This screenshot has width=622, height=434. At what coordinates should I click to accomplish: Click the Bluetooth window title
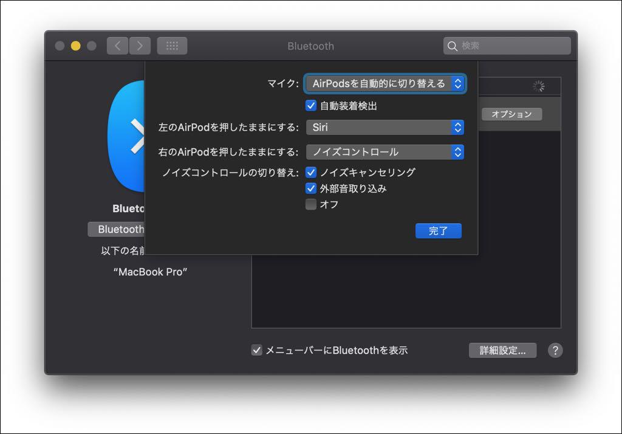coord(310,46)
